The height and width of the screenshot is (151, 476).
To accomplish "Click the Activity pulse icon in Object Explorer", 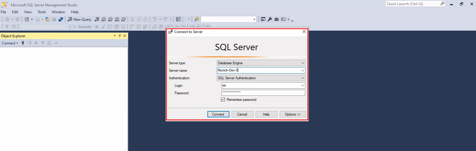I will coord(56,43).
